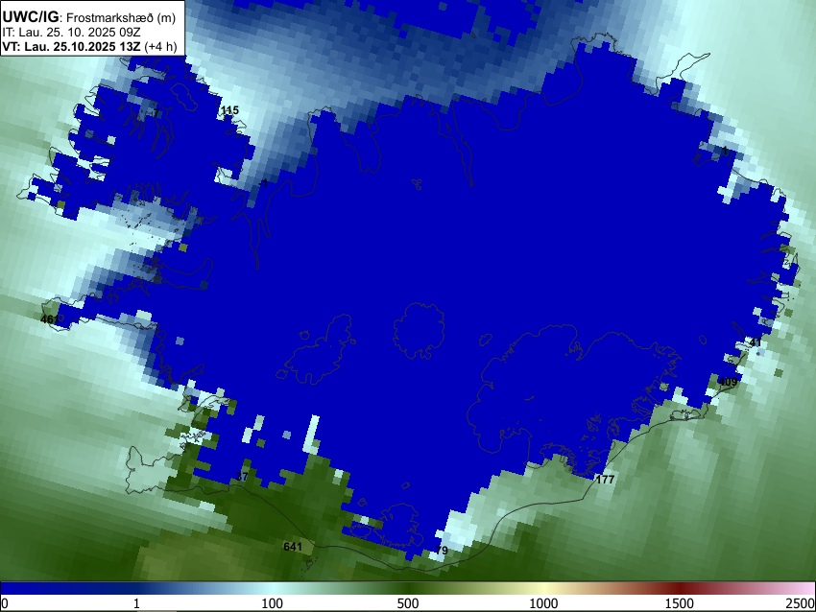Image resolution: width=816 pixels, height=612 pixels.
Task: Click the 'IT: Lau. 25. 10. 2025 09Z' line
Action: point(71,33)
